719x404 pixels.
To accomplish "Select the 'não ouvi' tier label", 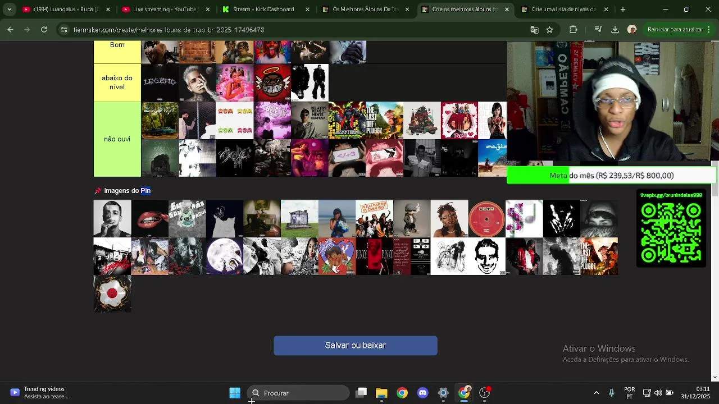I will point(117,139).
